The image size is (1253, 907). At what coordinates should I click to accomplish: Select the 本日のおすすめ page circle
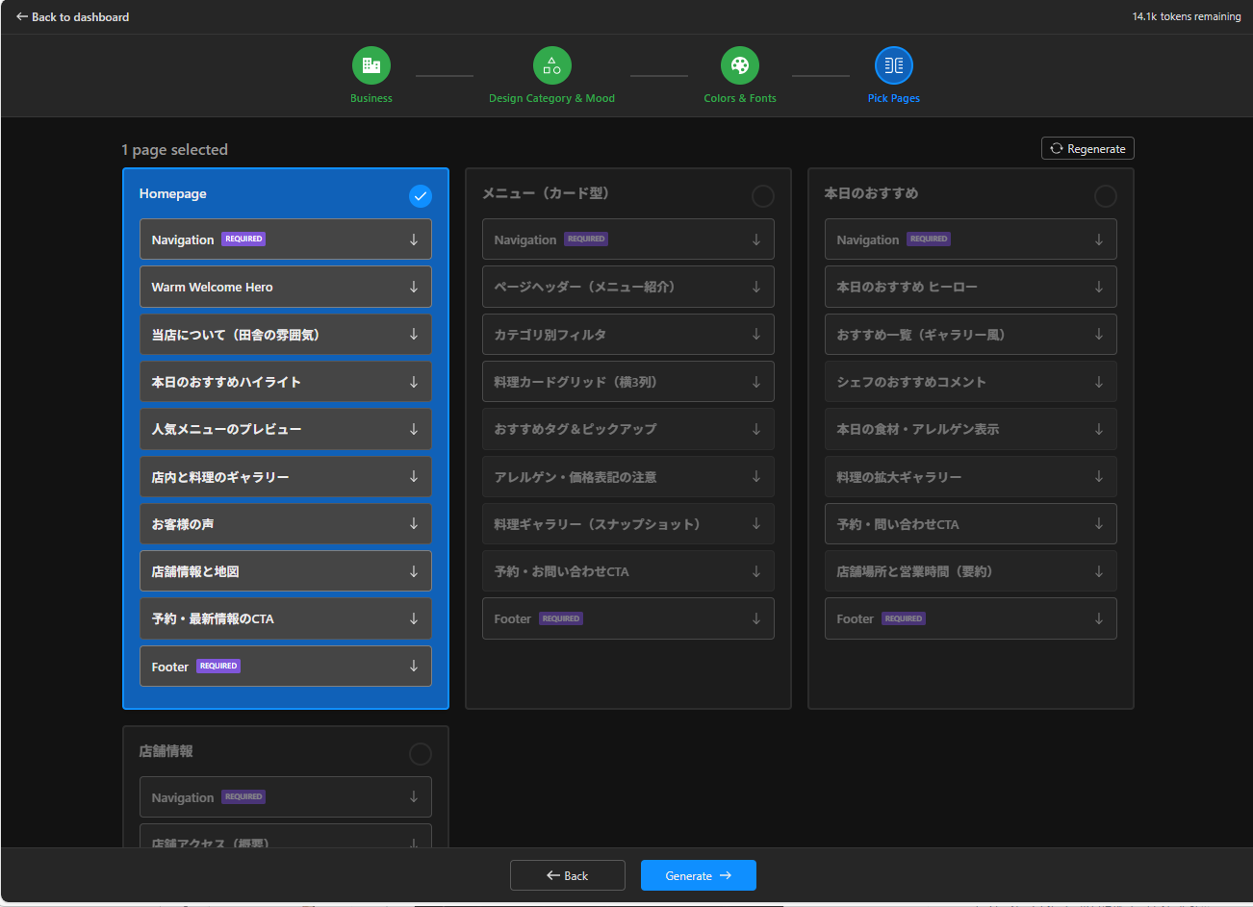point(1106,196)
